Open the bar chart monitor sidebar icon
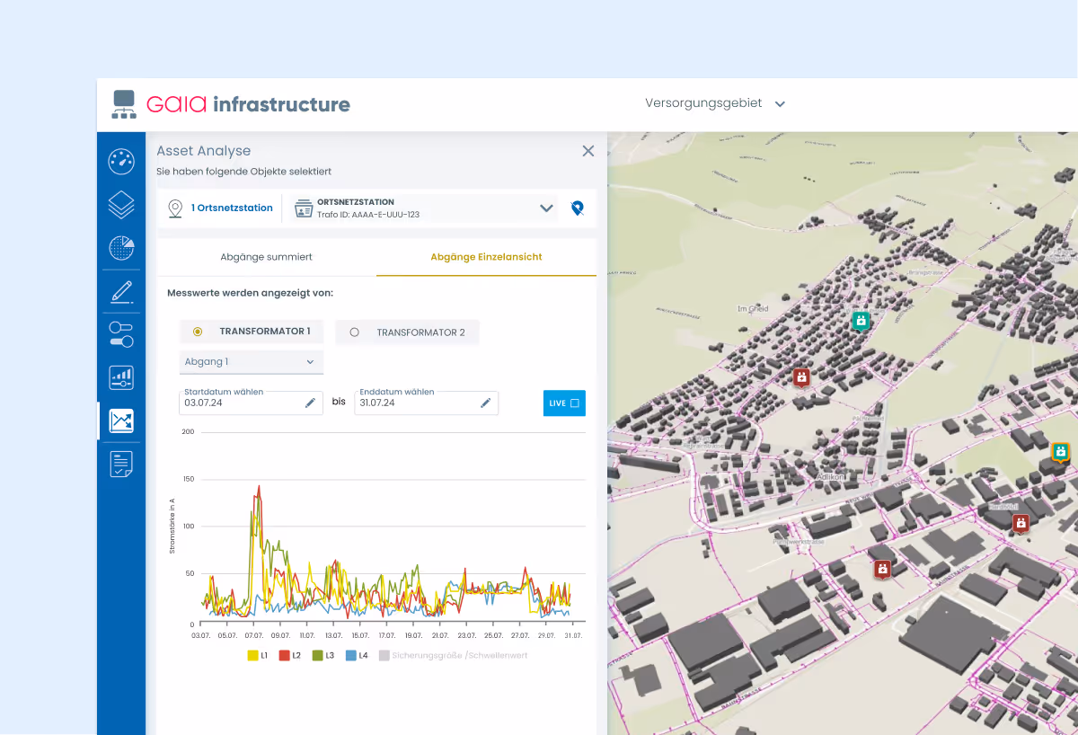 (x=121, y=377)
